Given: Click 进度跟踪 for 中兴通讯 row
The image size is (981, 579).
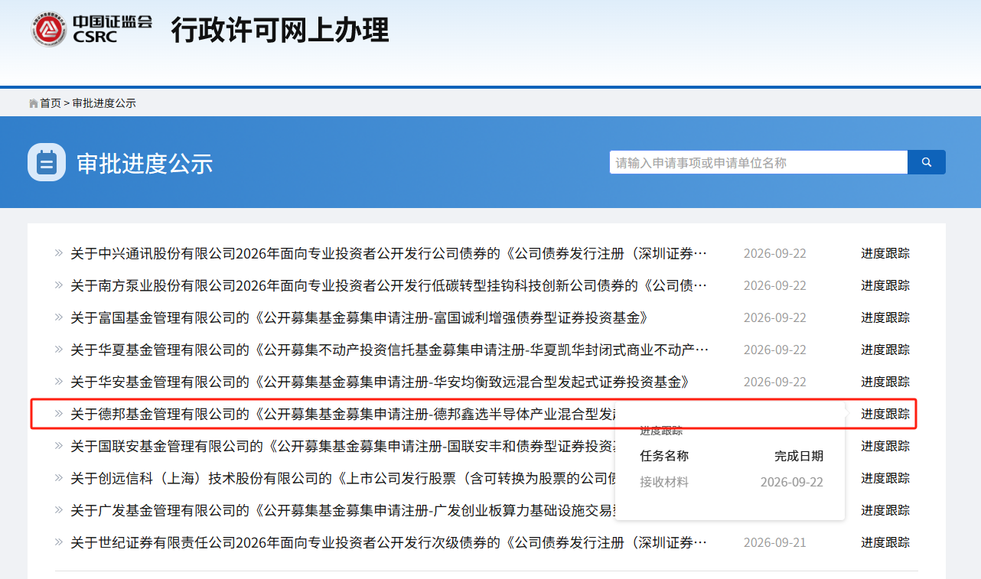Looking at the screenshot, I should pyautogui.click(x=885, y=253).
